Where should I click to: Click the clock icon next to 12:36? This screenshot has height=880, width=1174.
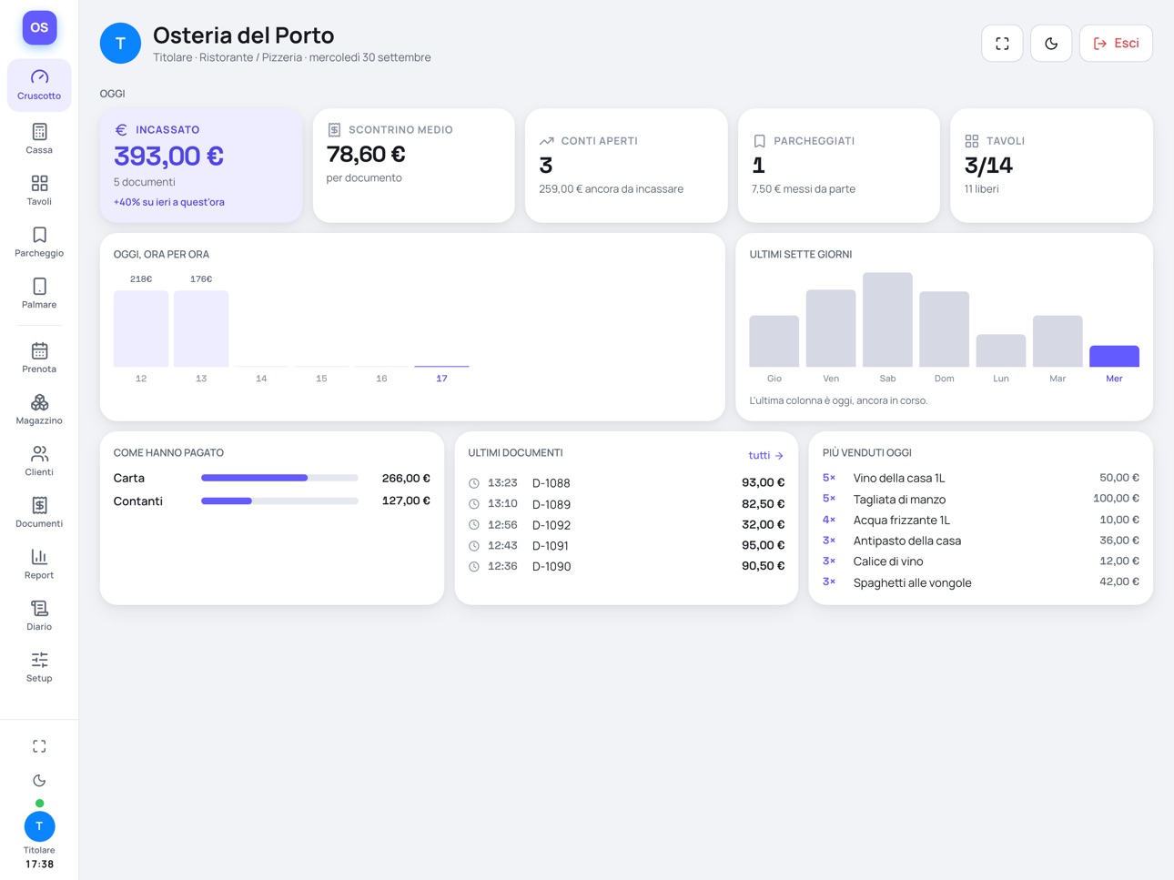tap(474, 566)
